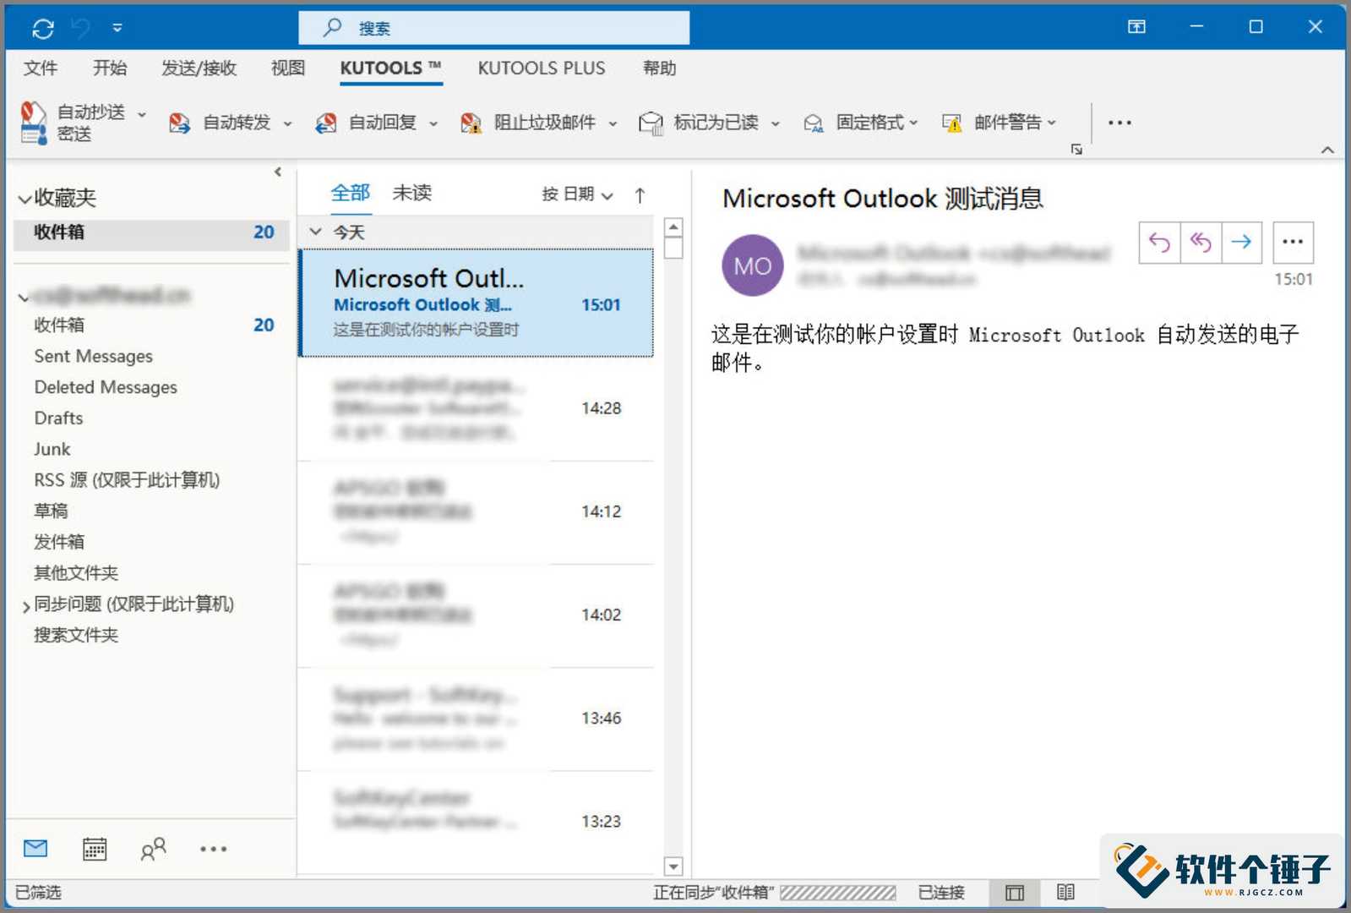Click the ribbon display options icon

point(1136,27)
